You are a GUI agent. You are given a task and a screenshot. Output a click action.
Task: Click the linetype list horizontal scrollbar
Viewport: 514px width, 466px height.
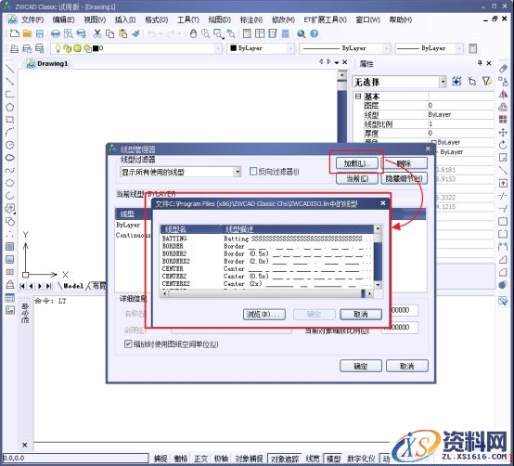tap(267, 293)
